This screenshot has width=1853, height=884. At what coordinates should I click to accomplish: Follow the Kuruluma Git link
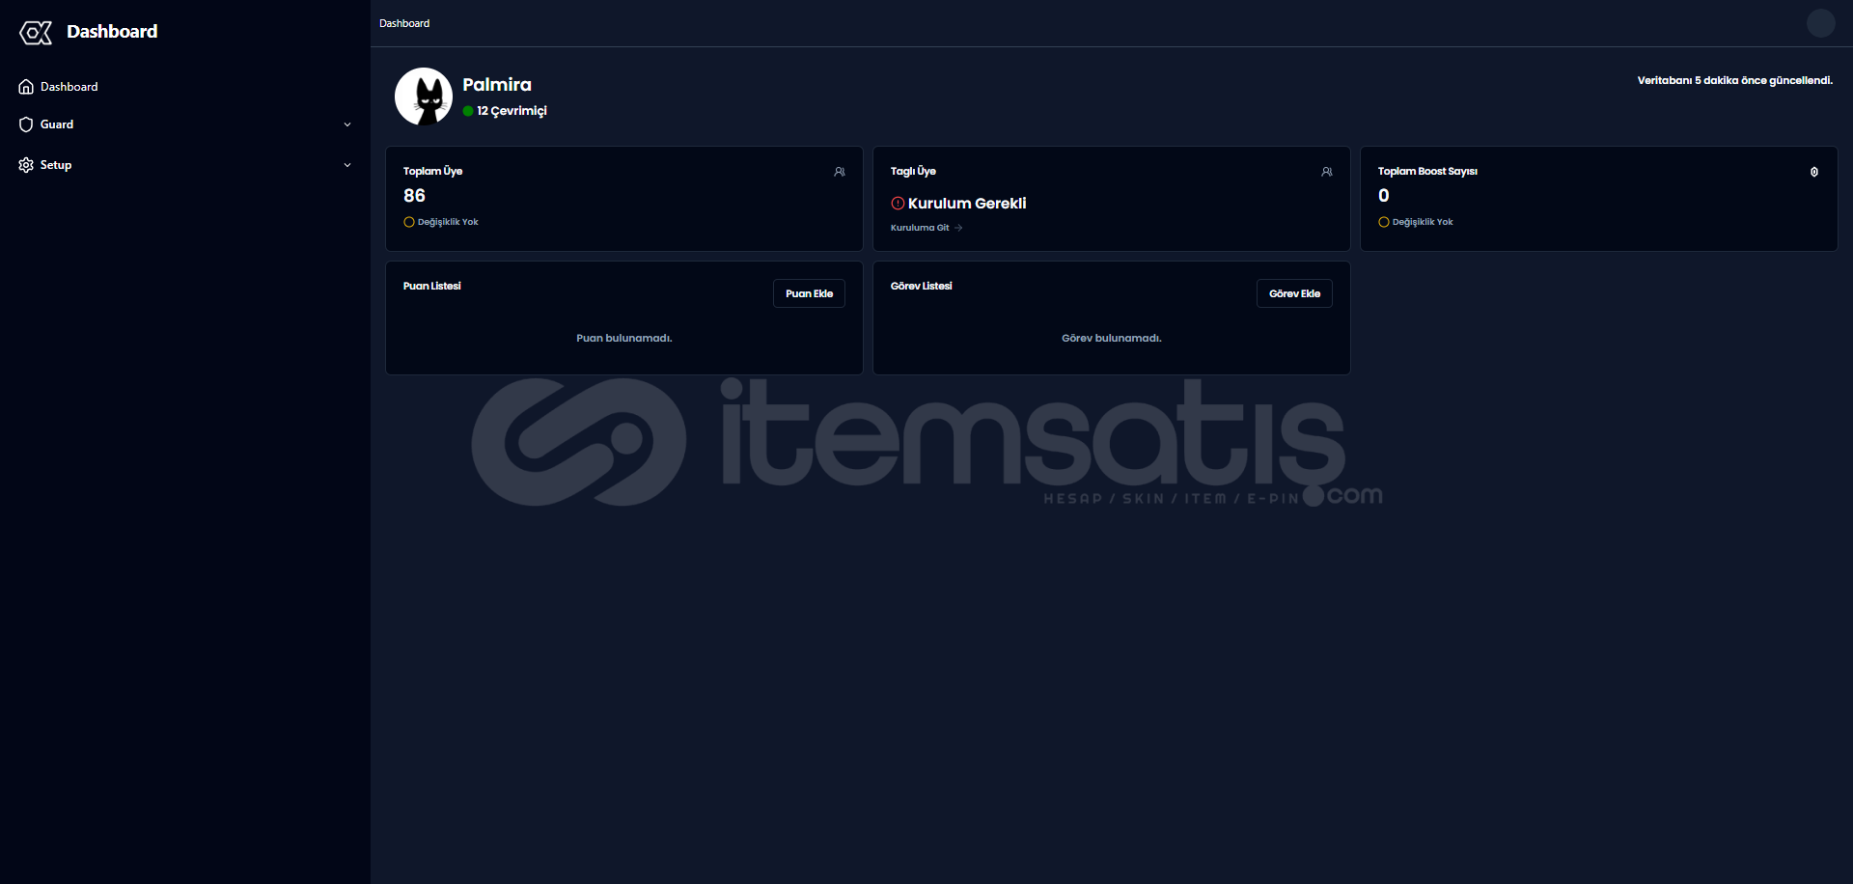(920, 228)
